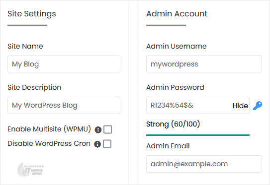The width and height of the screenshot is (270, 185).
Task: Focus the Admin Email field
Action: pyautogui.click(x=204, y=164)
